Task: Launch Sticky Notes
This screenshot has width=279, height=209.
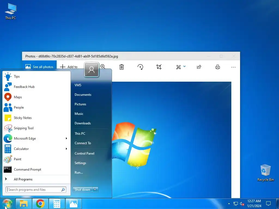Action: pos(37,118)
